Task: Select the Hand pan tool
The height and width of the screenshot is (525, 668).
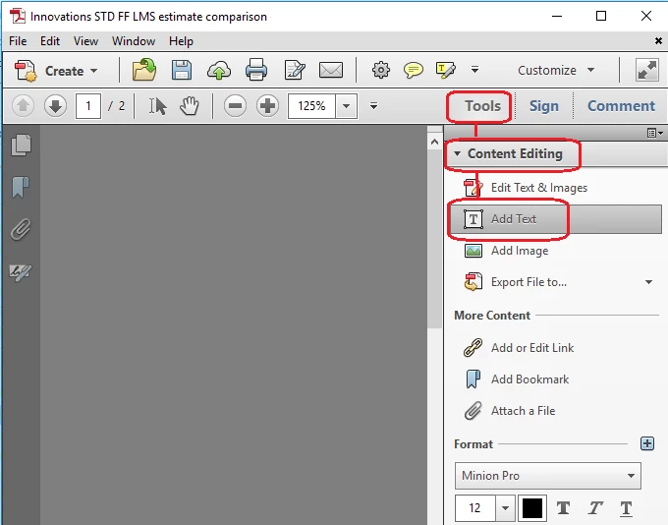Action: (190, 106)
